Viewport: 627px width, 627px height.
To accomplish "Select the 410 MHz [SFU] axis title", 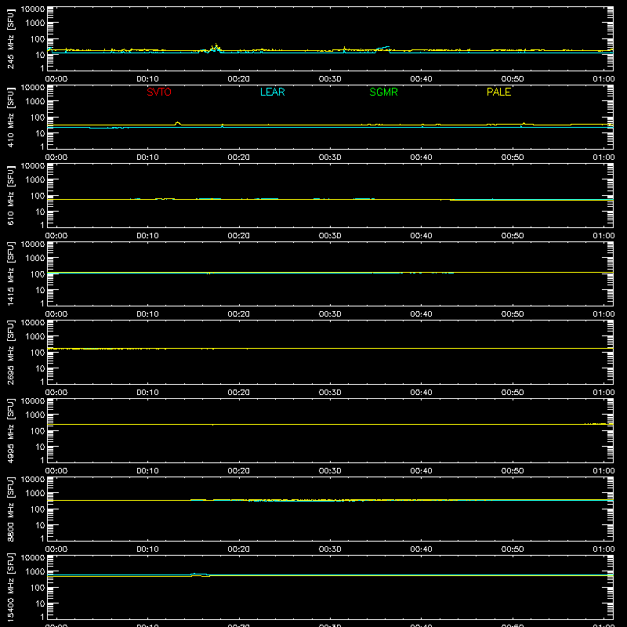I will tap(10, 117).
